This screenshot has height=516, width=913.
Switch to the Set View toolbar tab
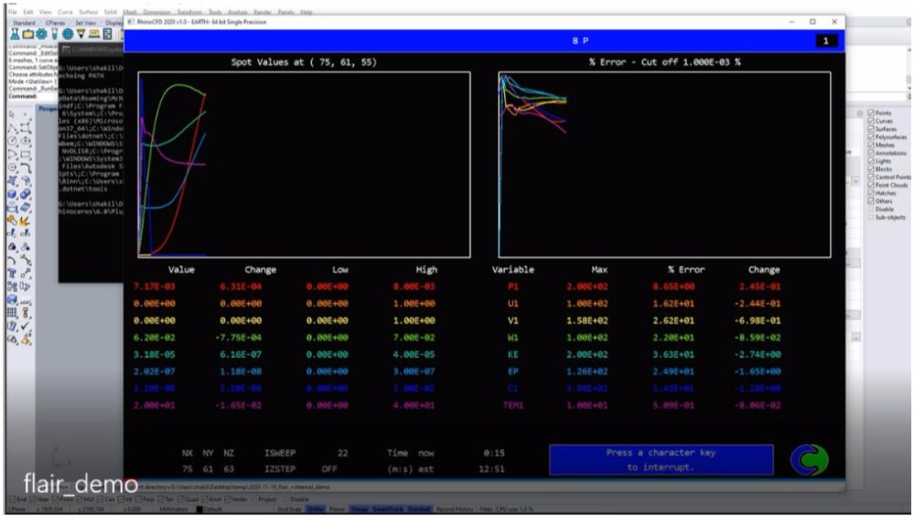pyautogui.click(x=86, y=23)
